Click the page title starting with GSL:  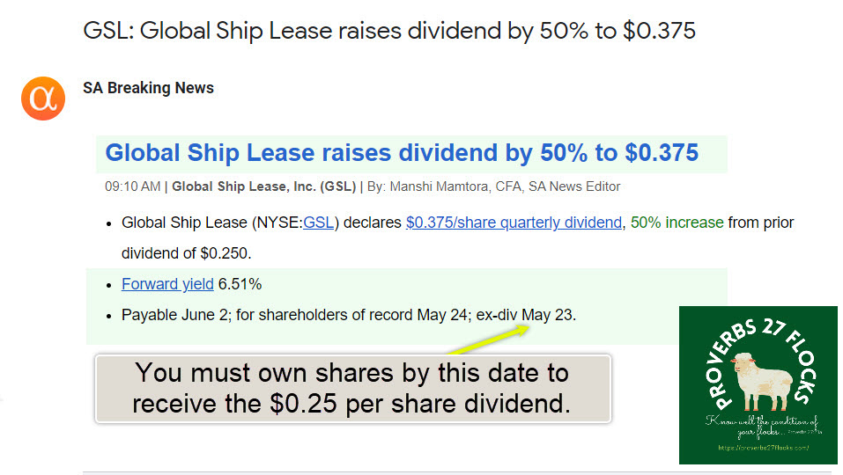pyautogui.click(x=389, y=31)
